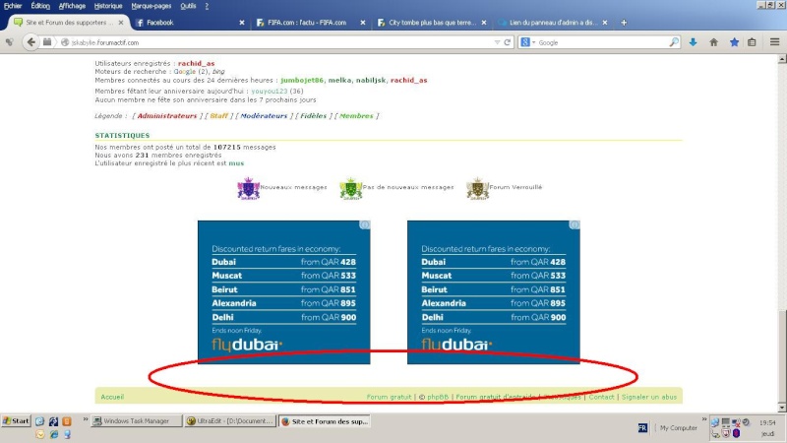The image size is (787, 443).
Task: Switch to the Lien du panneau d'admin tab
Action: click(552, 23)
